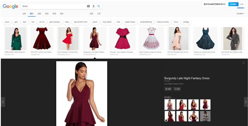The image size is (248, 126).
Task: Open the Disney it's a small world dress thumbnail
Action: [206, 39]
